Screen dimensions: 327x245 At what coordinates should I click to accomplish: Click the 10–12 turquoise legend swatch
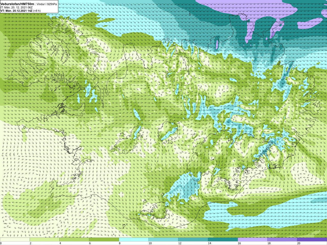pyautogui.click(x=163, y=240)
